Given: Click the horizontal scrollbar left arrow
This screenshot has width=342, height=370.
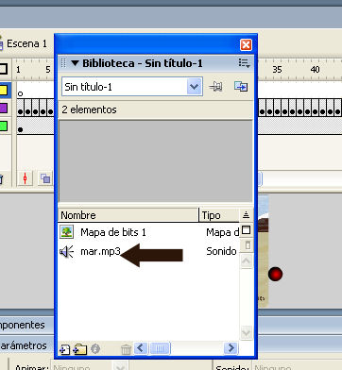Looking at the screenshot, I should pyautogui.click(x=141, y=348).
